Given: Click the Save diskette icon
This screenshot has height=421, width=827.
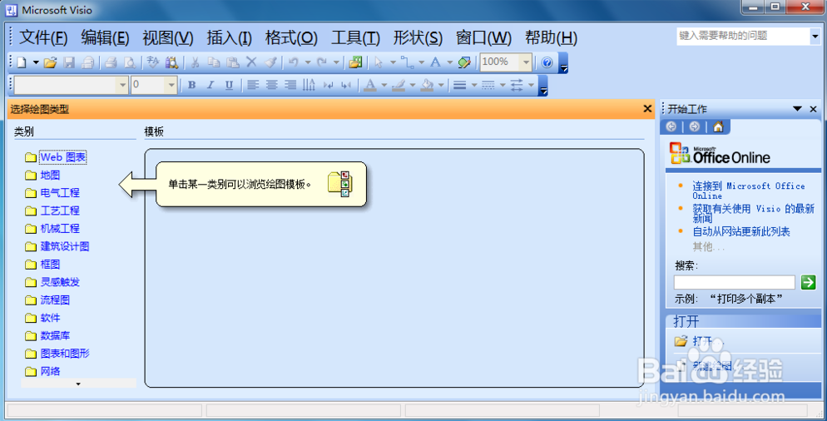Looking at the screenshot, I should [x=69, y=62].
